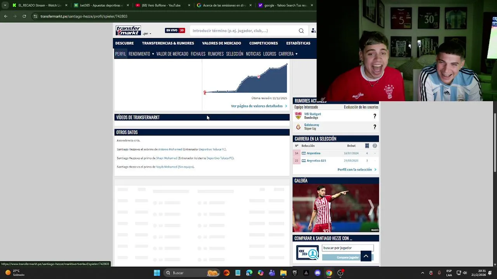Viewport: 497px width, 279px height.
Task: Click the Chrome icon in taskbar
Action: click(x=329, y=273)
